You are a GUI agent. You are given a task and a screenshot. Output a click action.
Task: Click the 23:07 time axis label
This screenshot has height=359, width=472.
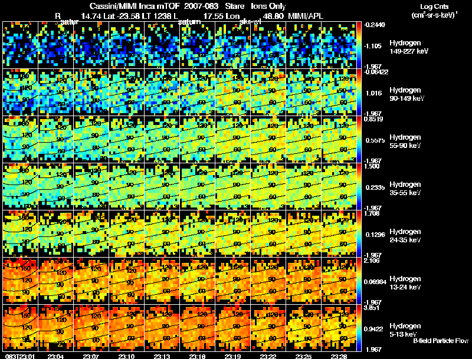click(91, 356)
